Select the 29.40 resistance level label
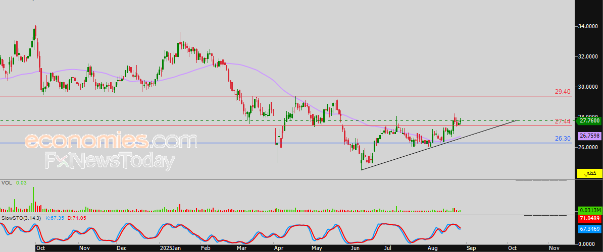The image size is (603, 252). click(x=562, y=92)
